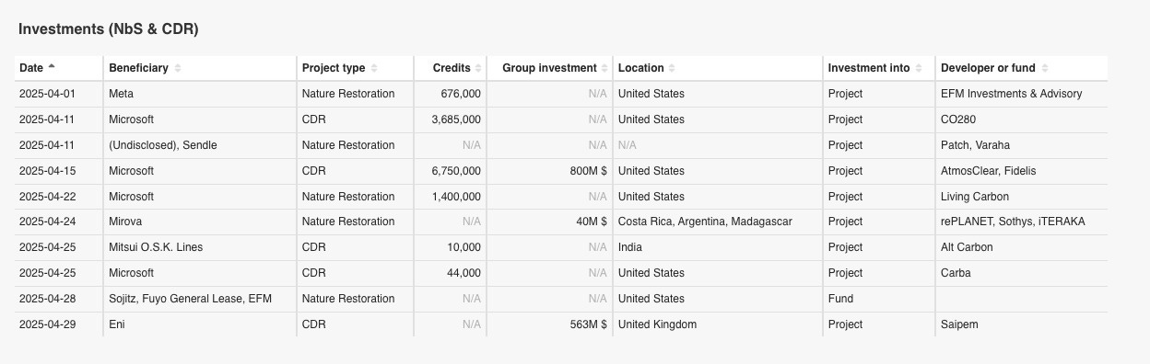Click the India location cell
This screenshot has width=1150, height=364.
click(718, 247)
